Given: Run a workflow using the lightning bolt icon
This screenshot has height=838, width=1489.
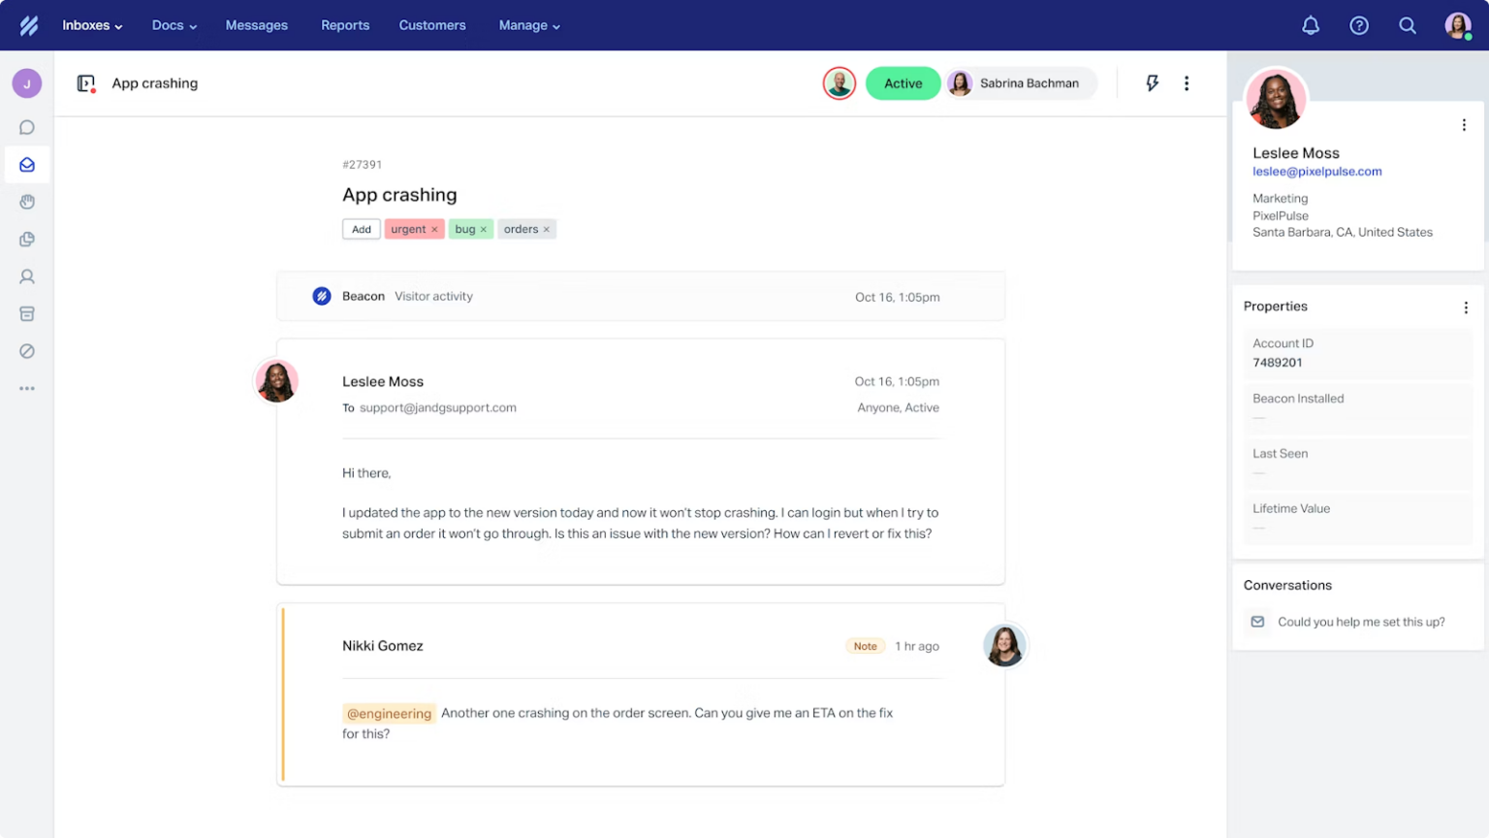Looking at the screenshot, I should click(x=1152, y=83).
